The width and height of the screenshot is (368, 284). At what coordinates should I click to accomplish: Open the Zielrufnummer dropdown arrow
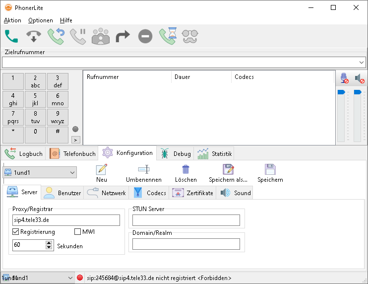click(361, 62)
